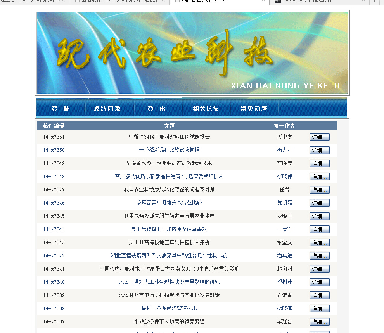Viewport: 384px width, 333px height.
Task: Click author name 梅大刚
Action: click(x=285, y=150)
